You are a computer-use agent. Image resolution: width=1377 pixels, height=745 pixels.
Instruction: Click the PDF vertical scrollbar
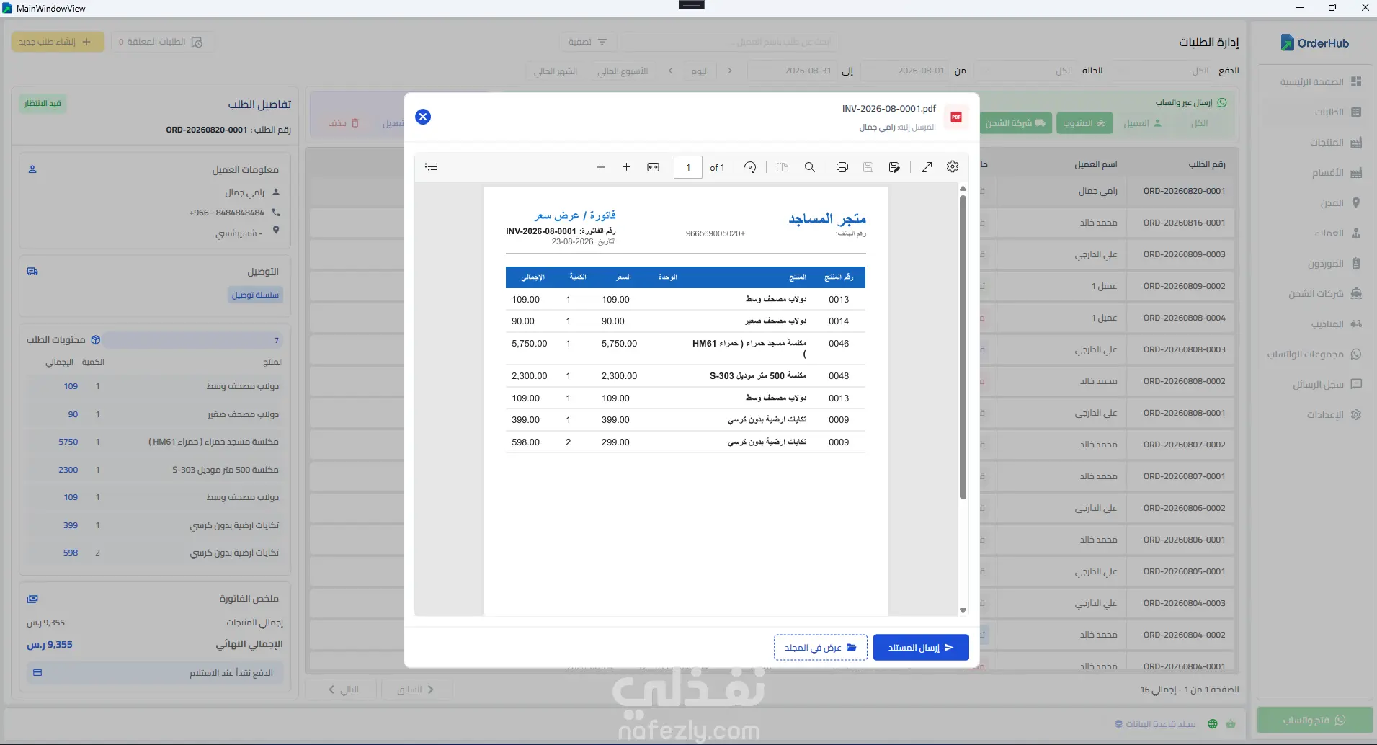tap(963, 347)
